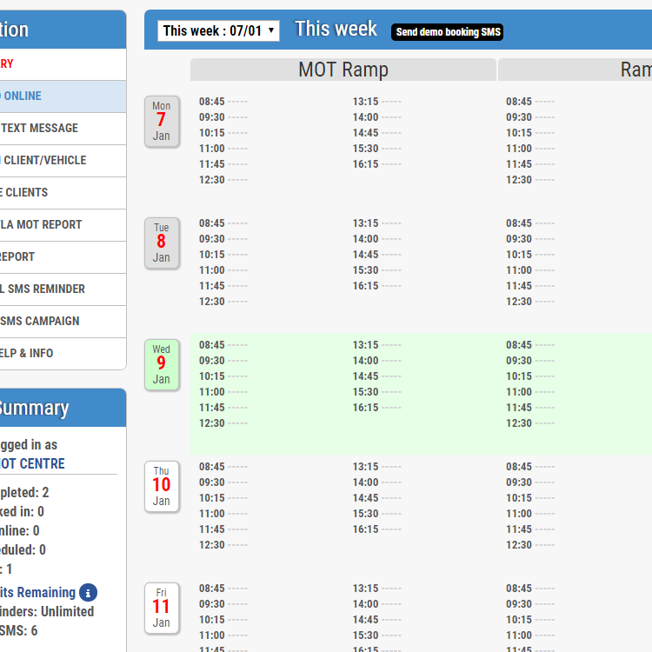Open the TEXT MESSAGE menu item

(63, 129)
